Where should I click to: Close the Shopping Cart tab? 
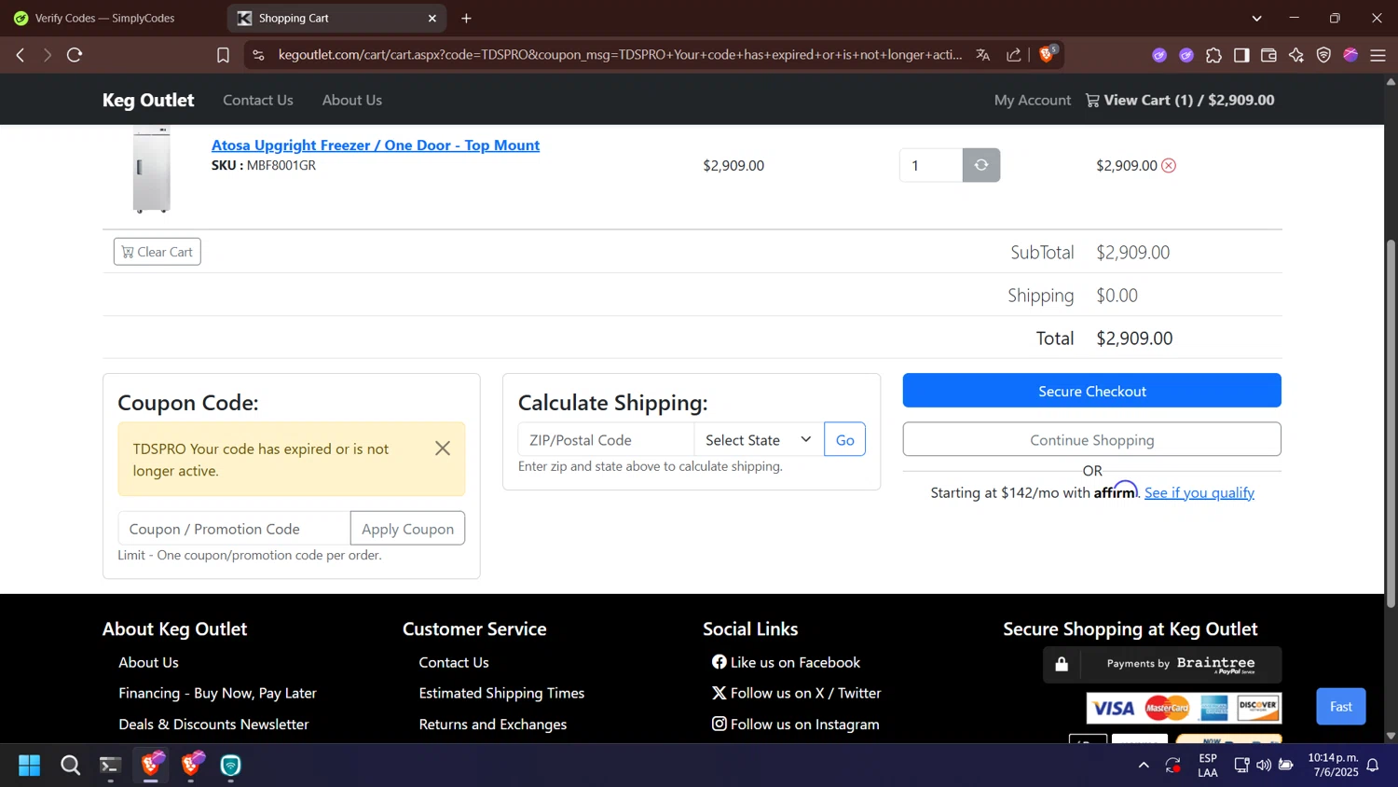[432, 18]
